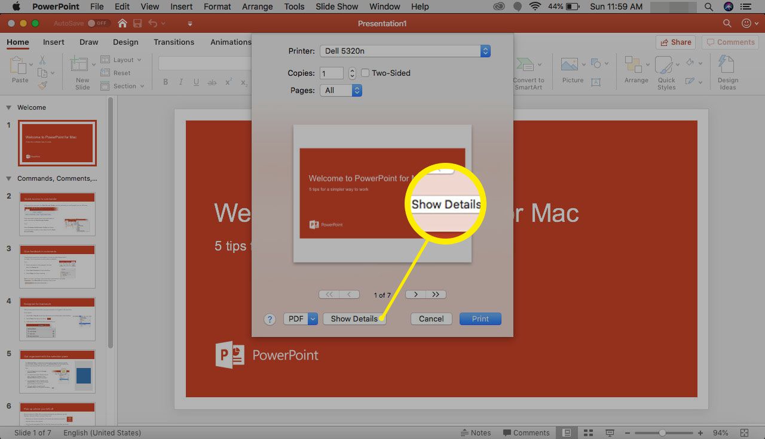
Task: Click the Copies input field
Action: tap(332, 73)
